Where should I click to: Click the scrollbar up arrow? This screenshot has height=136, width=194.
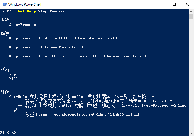pos(191,11)
